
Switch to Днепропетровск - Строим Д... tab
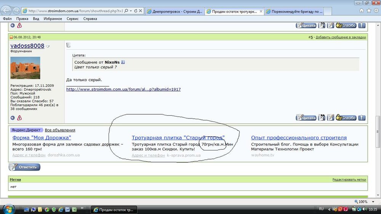(175, 11)
